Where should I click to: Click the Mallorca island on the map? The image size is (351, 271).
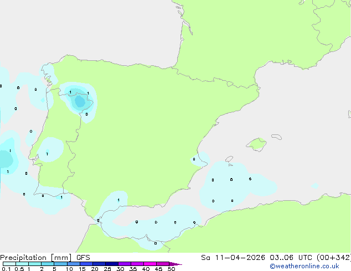[256, 144]
